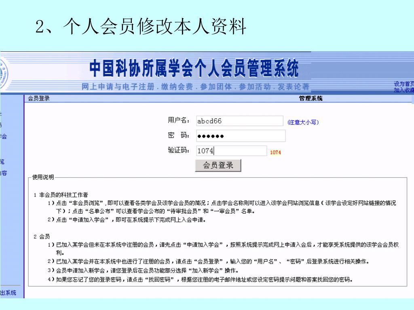Click the (注意大小写) hint text

coord(303,122)
